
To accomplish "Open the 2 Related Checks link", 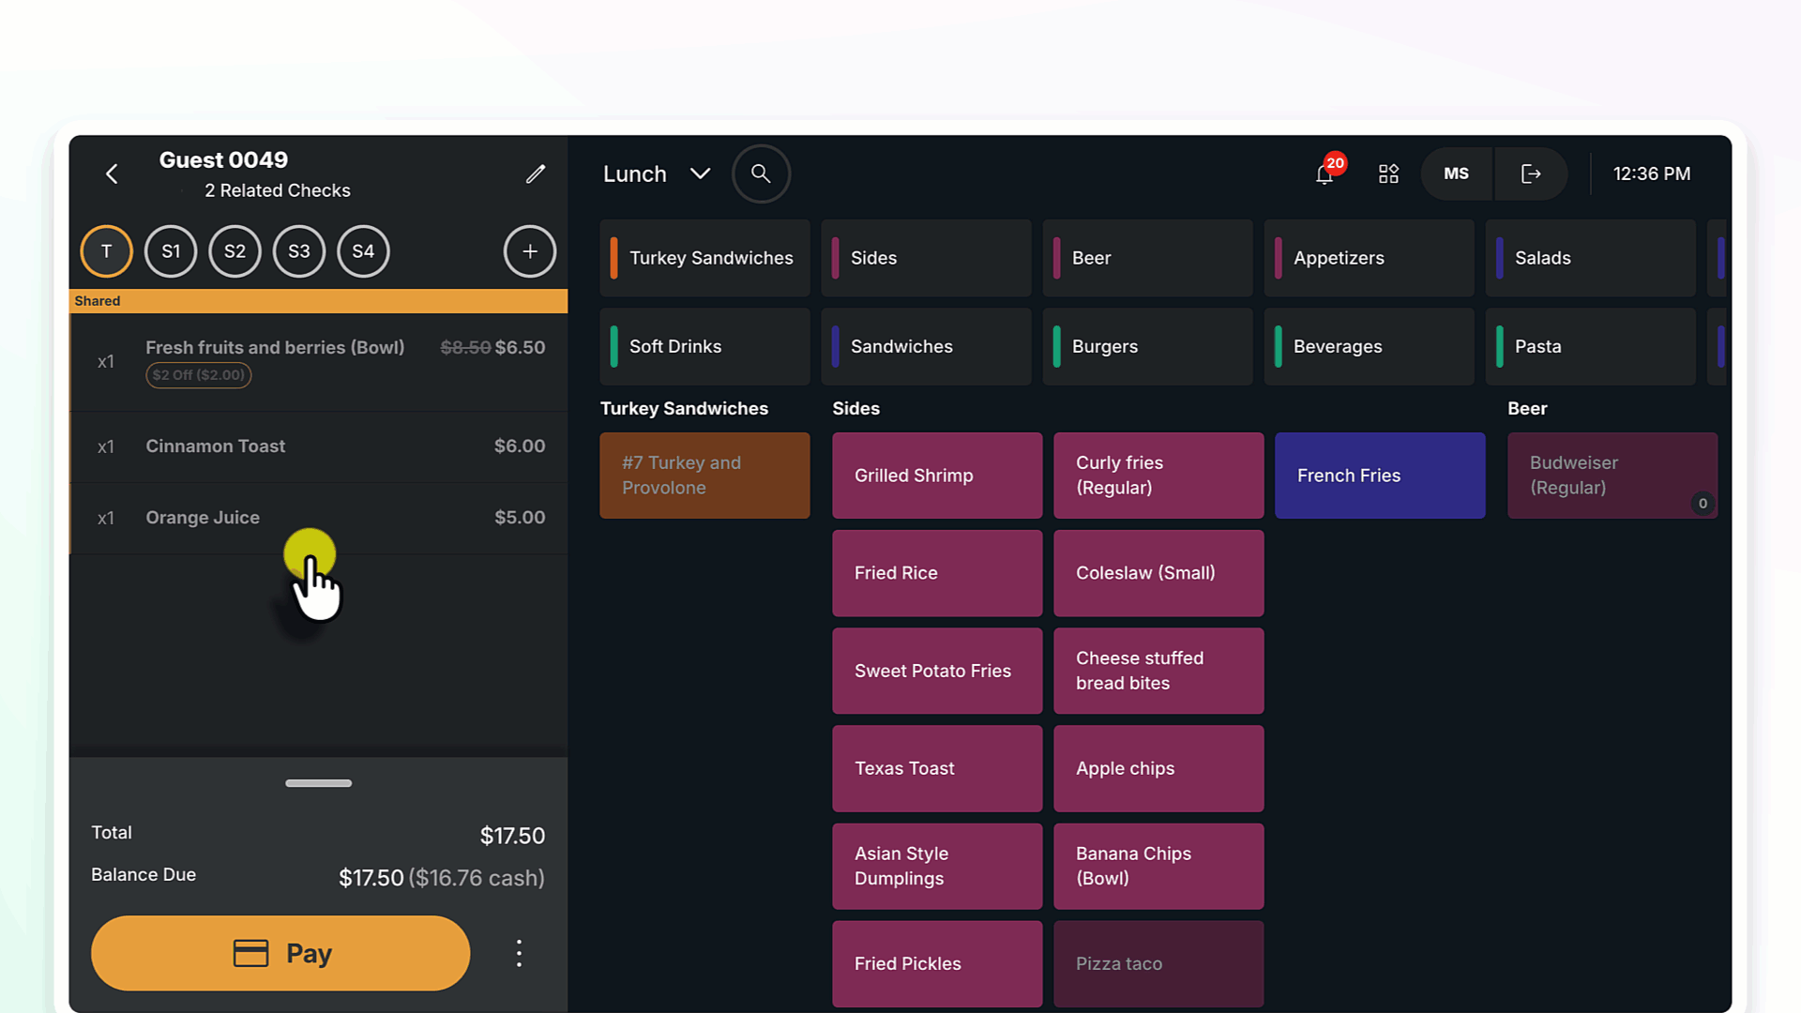I will [x=278, y=190].
